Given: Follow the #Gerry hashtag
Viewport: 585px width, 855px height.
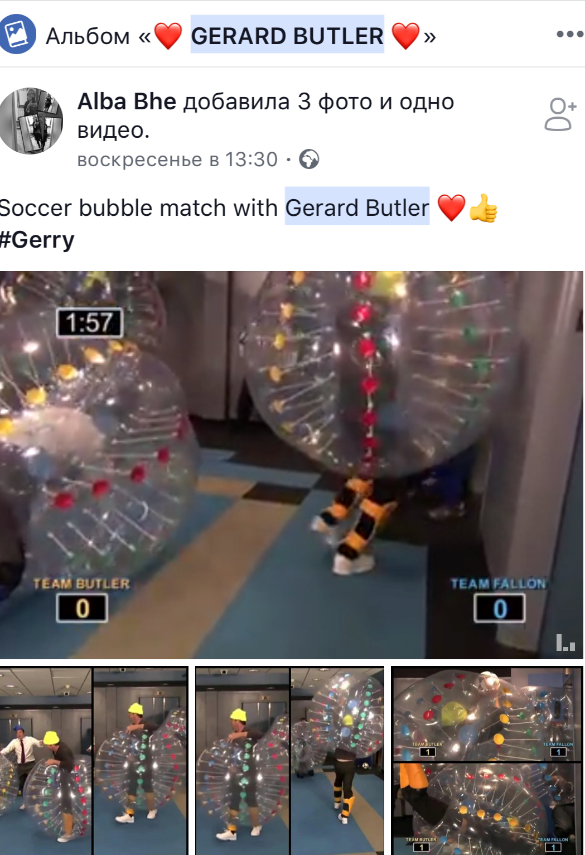Looking at the screenshot, I should [37, 240].
